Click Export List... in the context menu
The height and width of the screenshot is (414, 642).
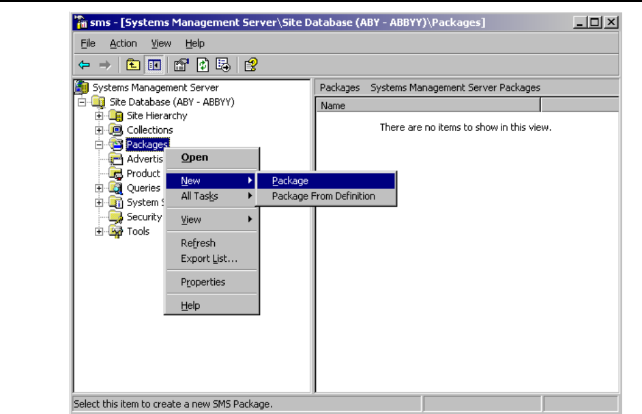211,258
